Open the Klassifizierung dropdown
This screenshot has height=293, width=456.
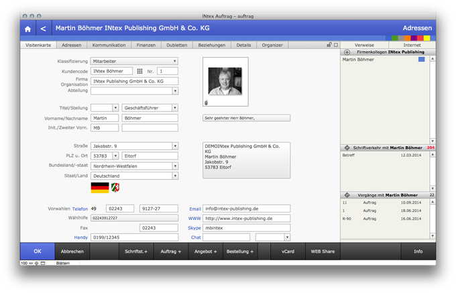[x=134, y=61]
